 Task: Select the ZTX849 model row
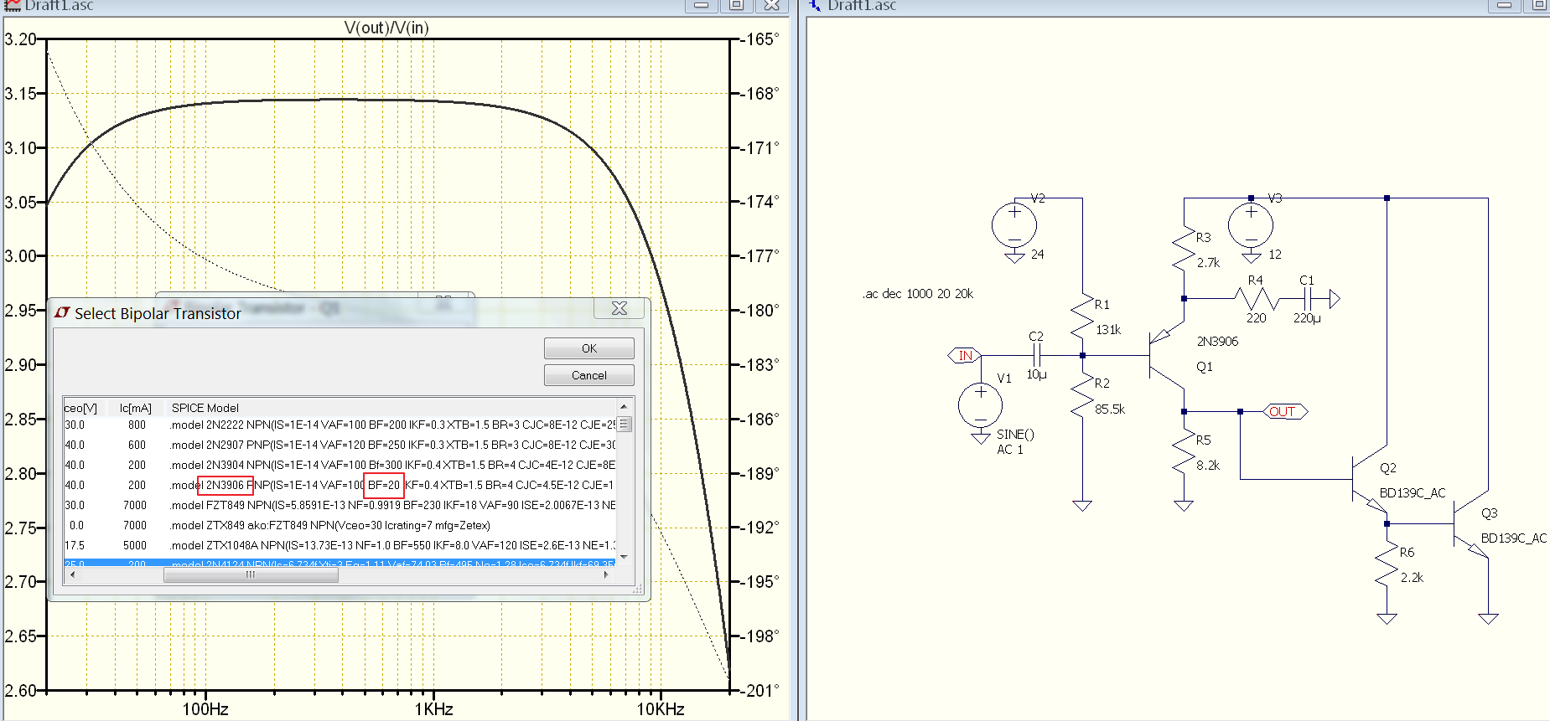point(340,525)
